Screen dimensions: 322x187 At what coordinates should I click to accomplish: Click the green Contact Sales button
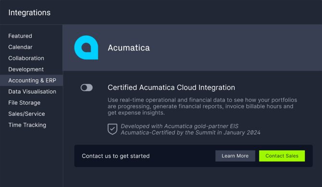tap(282, 156)
